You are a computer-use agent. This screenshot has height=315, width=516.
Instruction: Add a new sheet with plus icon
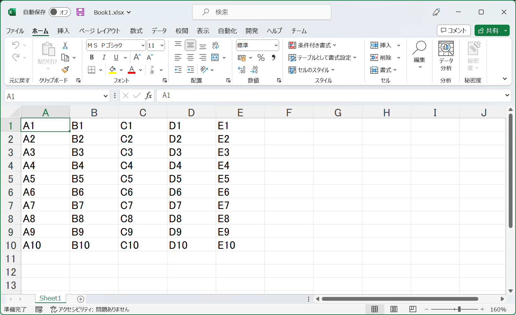81,299
